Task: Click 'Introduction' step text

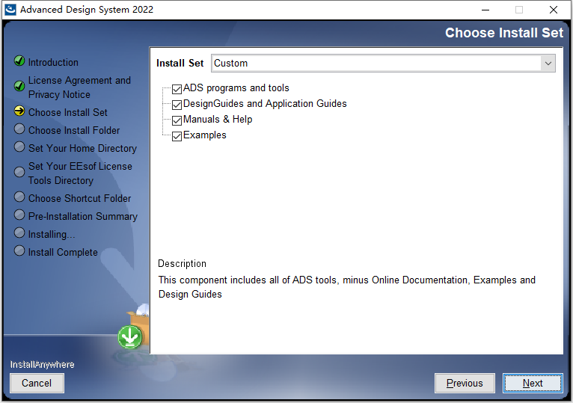Action: click(x=53, y=63)
